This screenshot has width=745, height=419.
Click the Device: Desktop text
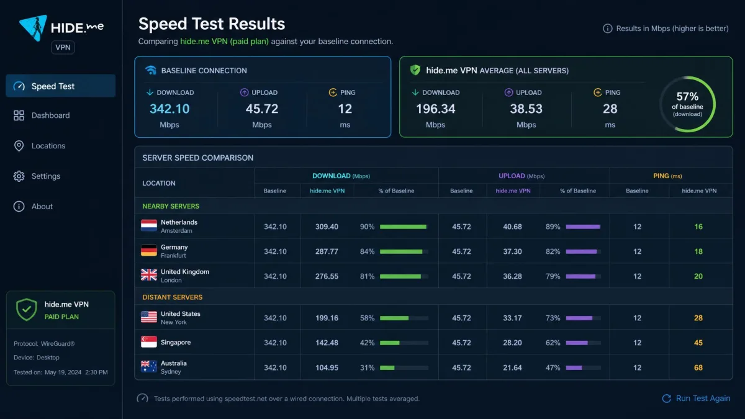(x=37, y=358)
